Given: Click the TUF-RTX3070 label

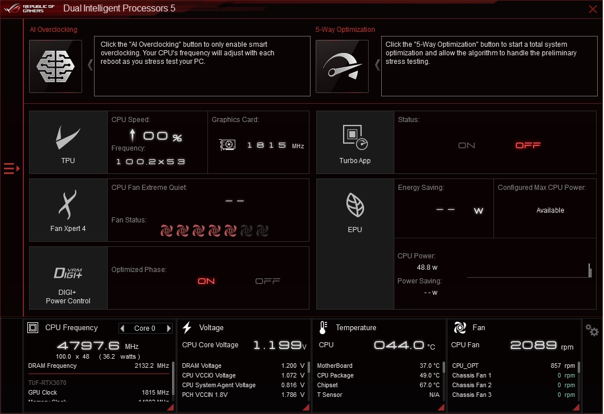Looking at the screenshot, I should coord(47,383).
